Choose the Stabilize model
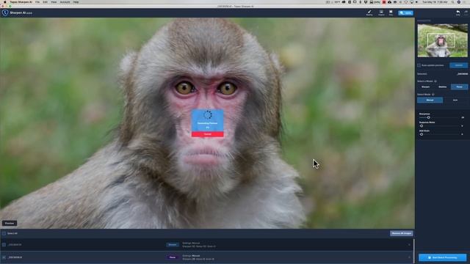470x264 pixels. pos(442,87)
